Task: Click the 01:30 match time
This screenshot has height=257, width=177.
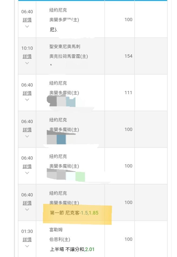Action: [x=27, y=231]
